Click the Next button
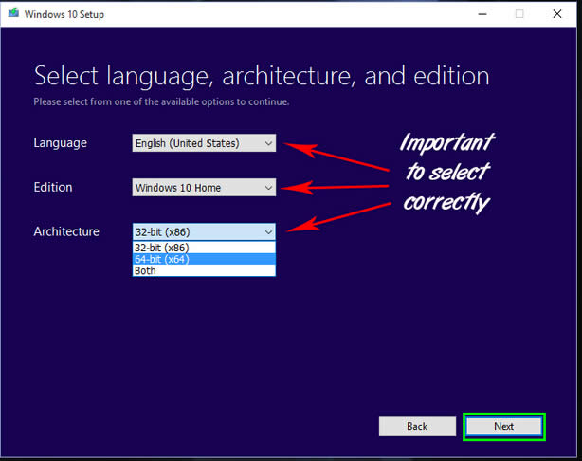 pos(503,427)
